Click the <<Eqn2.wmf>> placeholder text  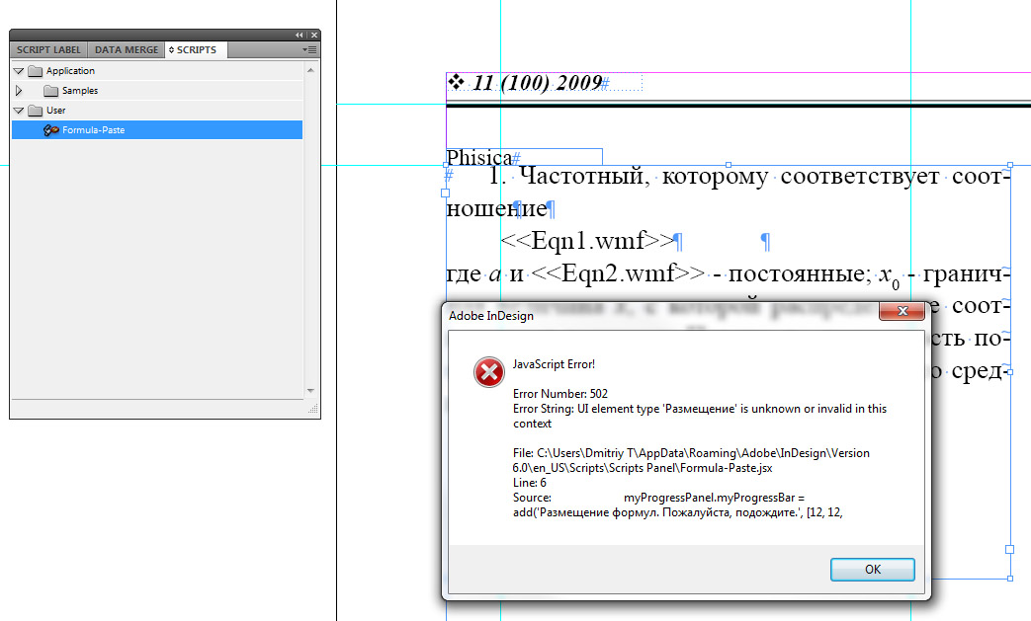(x=618, y=273)
